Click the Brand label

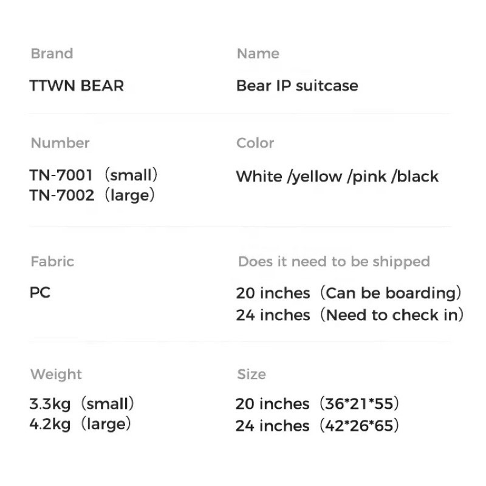pos(52,53)
